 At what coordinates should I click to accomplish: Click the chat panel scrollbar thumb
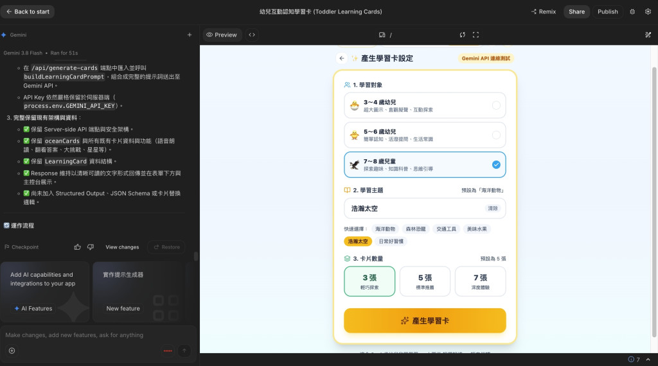[x=195, y=256]
